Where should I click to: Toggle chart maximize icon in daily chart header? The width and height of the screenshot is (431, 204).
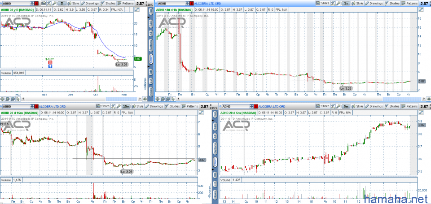(136, 9)
